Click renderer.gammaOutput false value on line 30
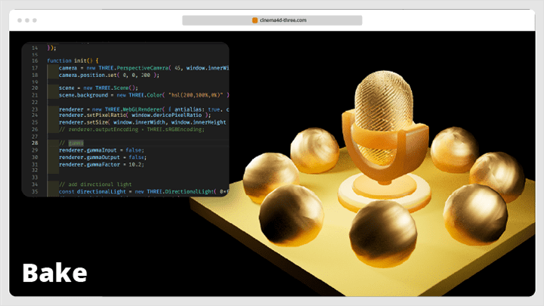Screen dimensions: 544x306 click(138, 157)
